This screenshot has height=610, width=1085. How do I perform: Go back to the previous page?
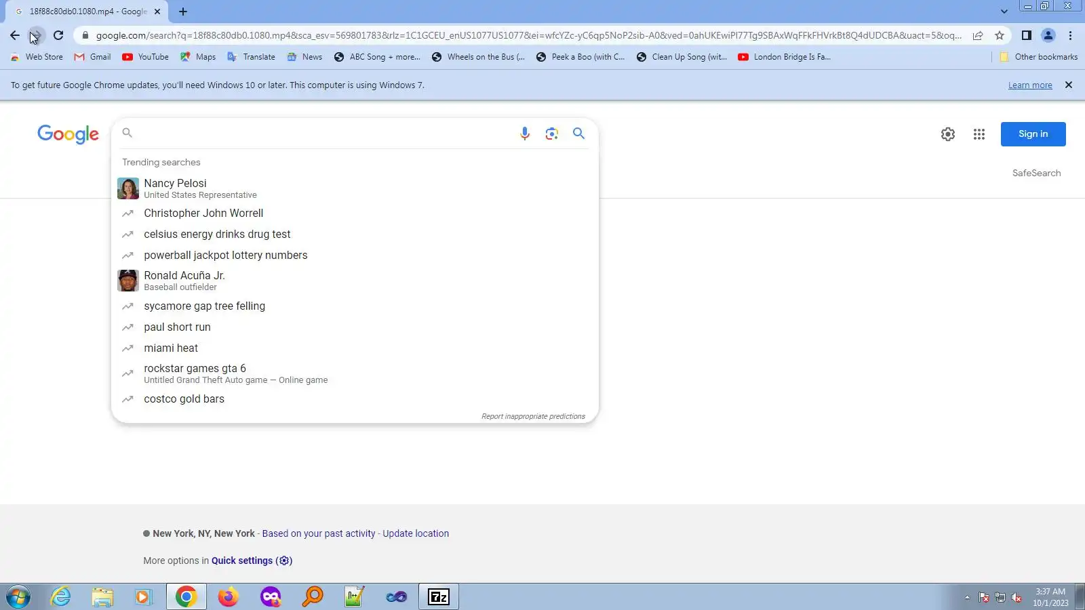pyautogui.click(x=15, y=35)
